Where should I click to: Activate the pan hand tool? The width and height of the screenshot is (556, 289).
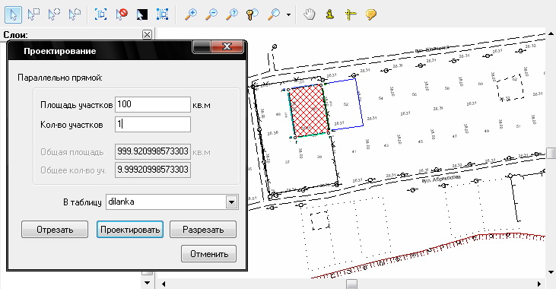310,14
